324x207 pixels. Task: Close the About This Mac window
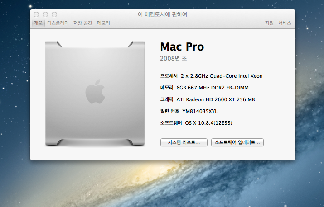pyautogui.click(x=36, y=15)
